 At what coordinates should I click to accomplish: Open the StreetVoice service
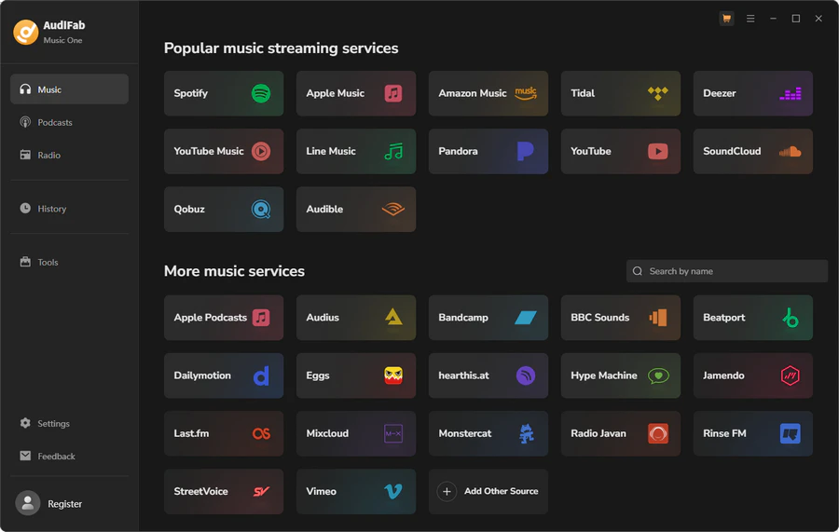pos(224,491)
